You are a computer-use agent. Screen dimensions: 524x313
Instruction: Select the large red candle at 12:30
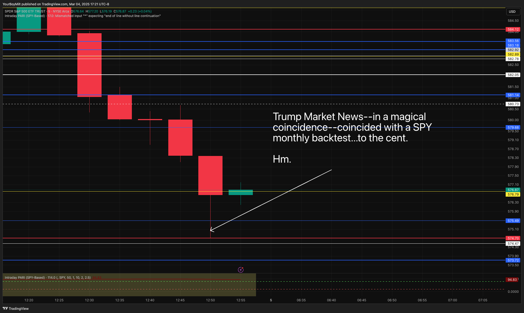(x=89, y=65)
